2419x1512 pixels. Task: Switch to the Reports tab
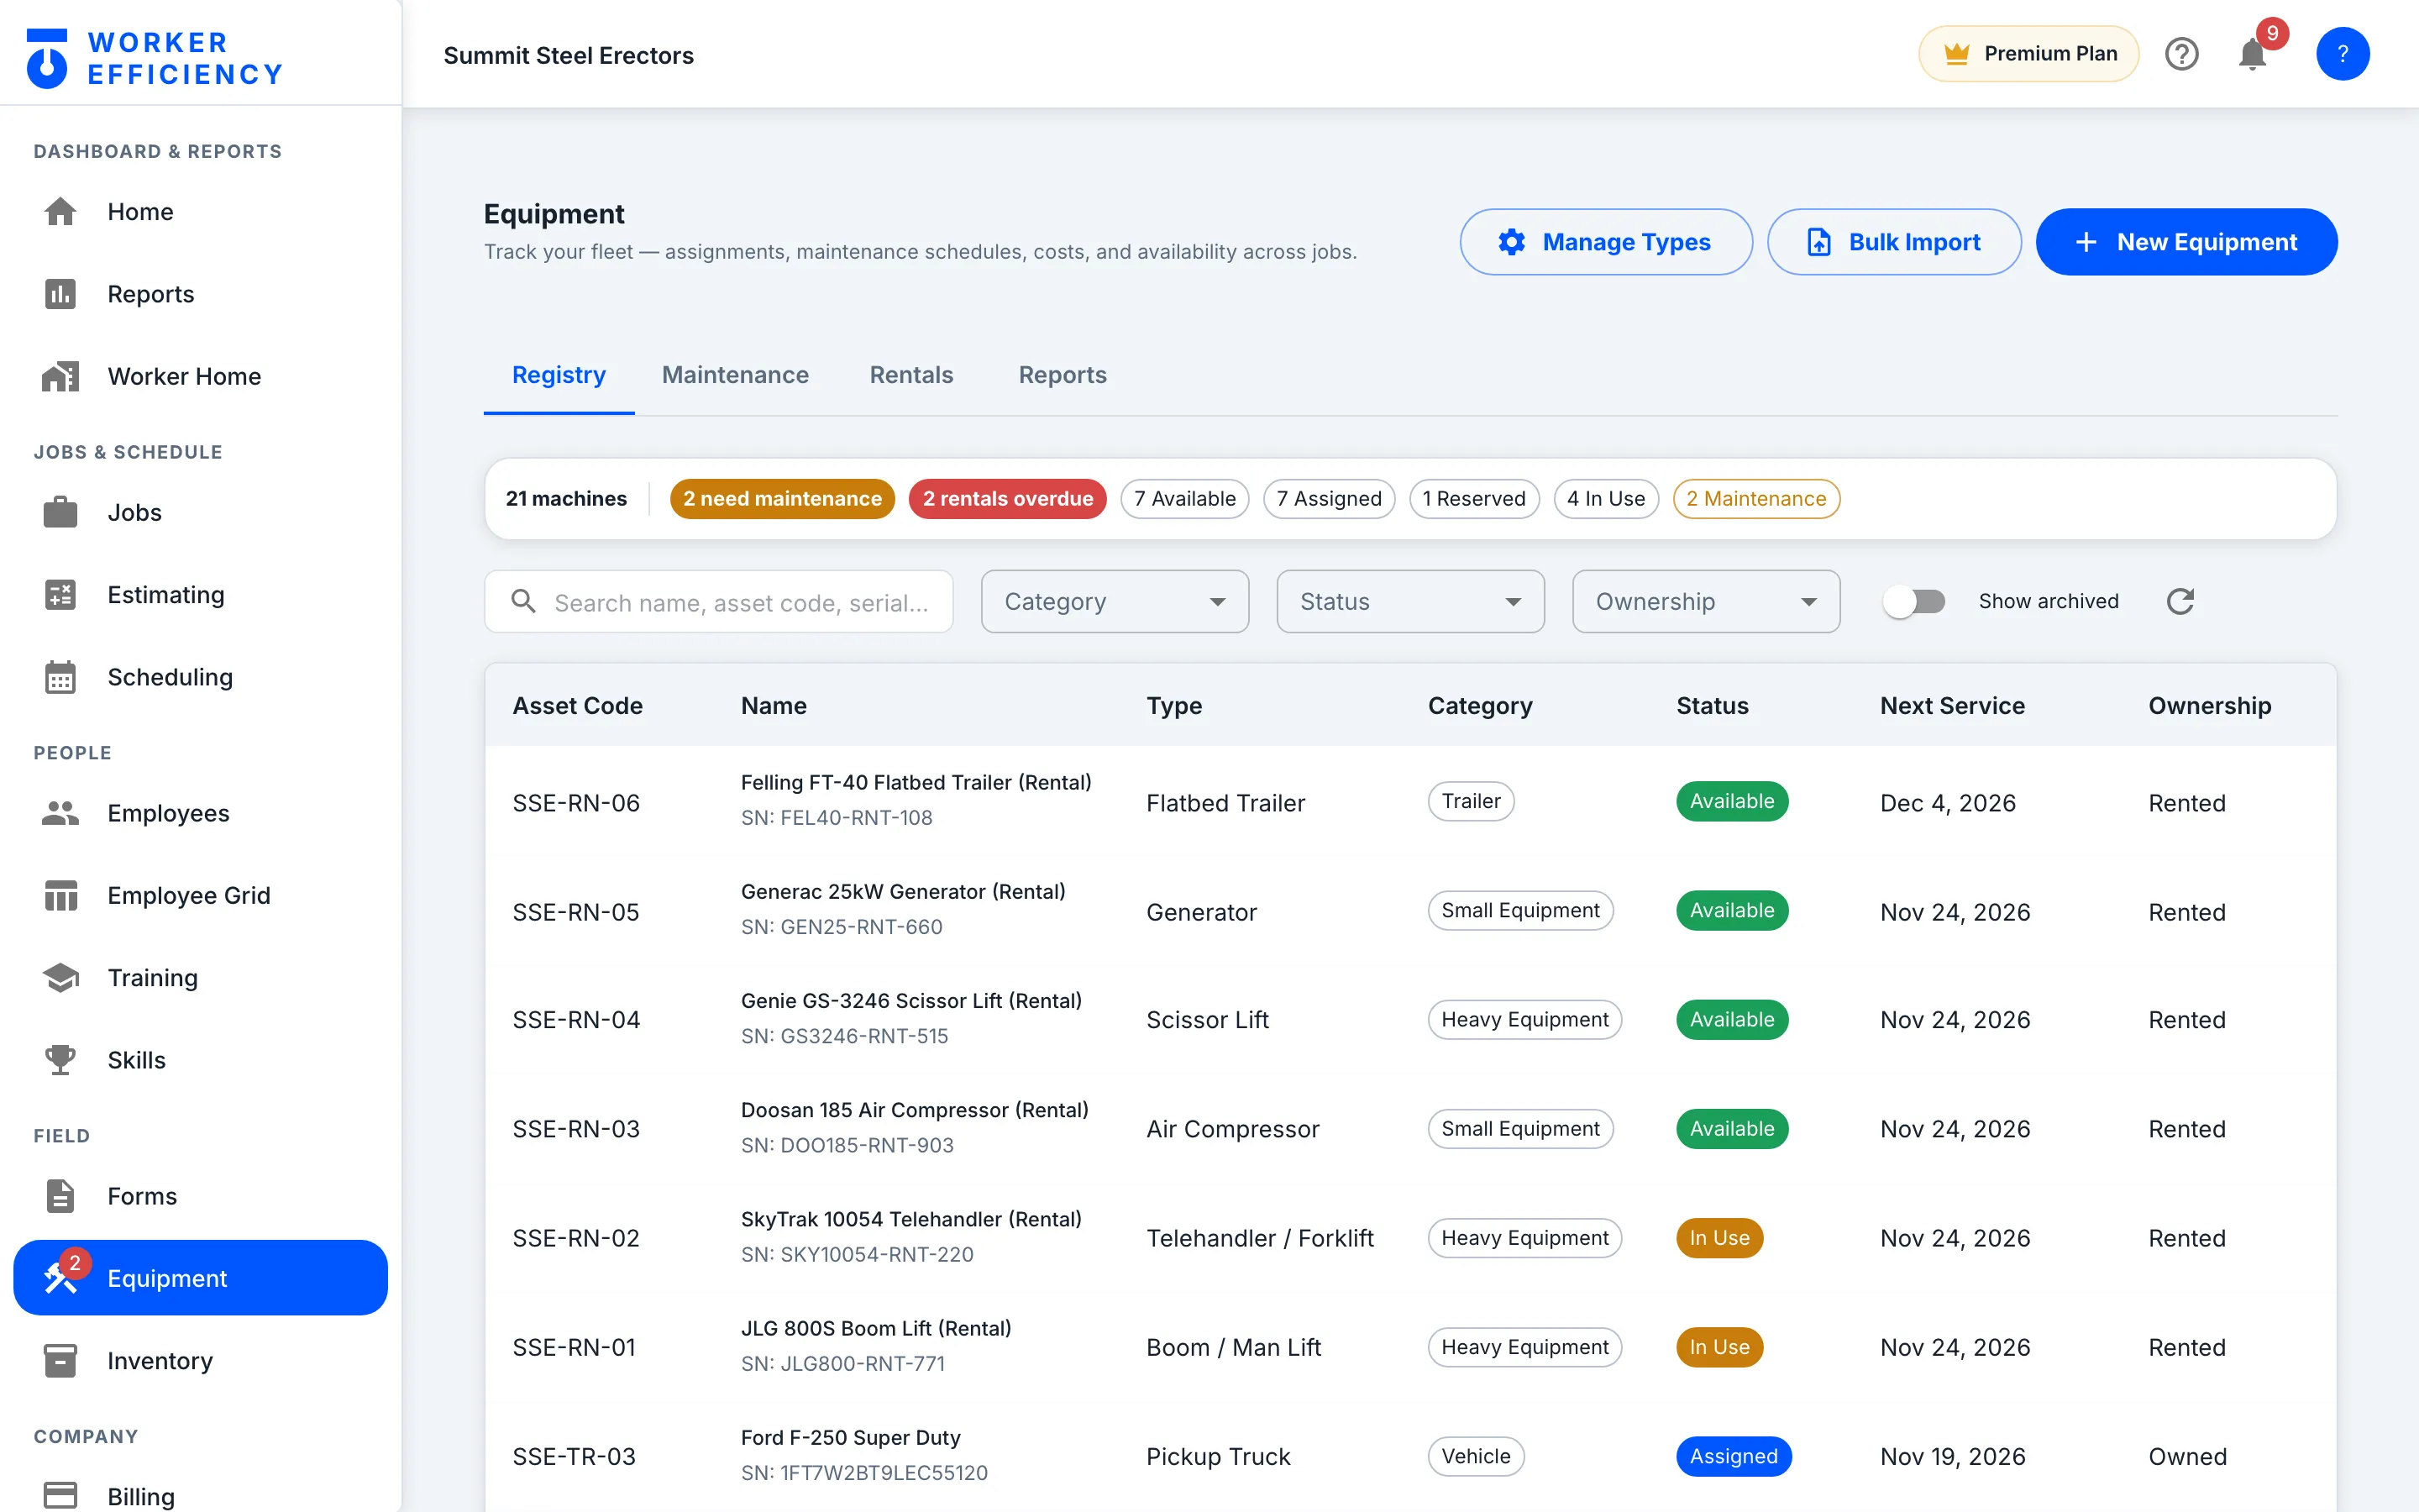point(1062,375)
